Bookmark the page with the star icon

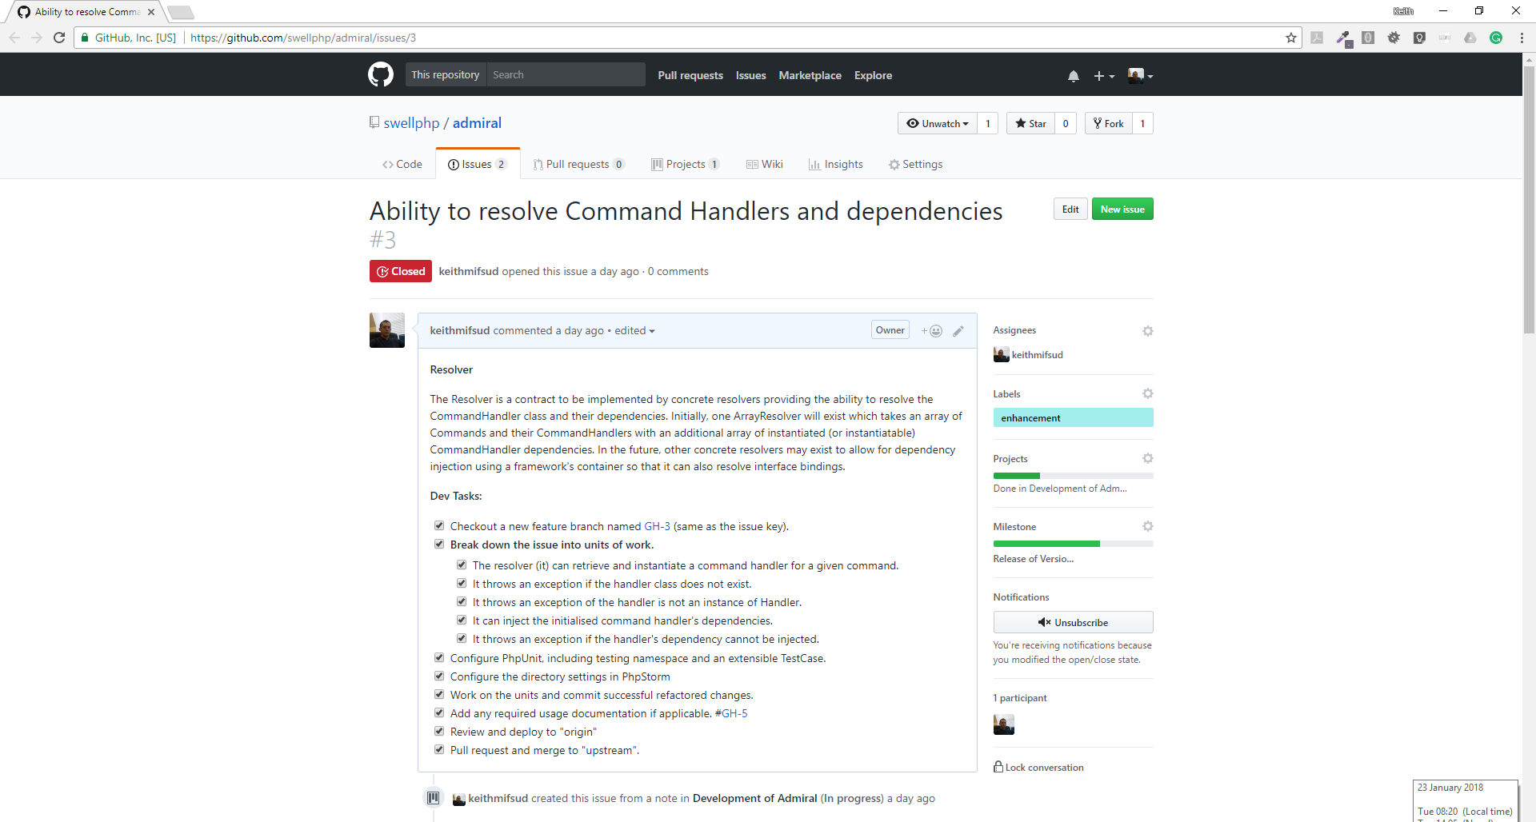(x=1291, y=38)
